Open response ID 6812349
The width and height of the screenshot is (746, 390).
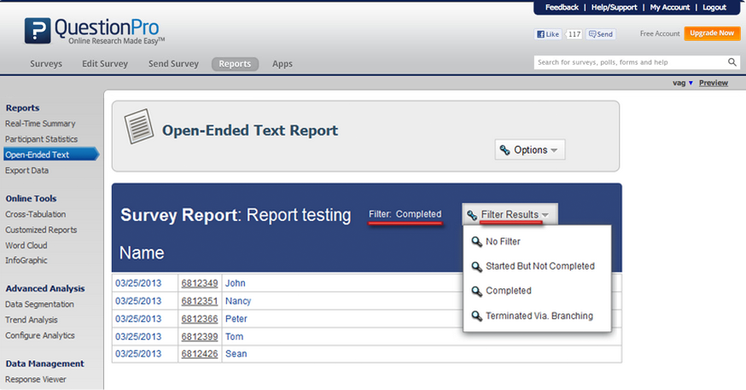[200, 283]
